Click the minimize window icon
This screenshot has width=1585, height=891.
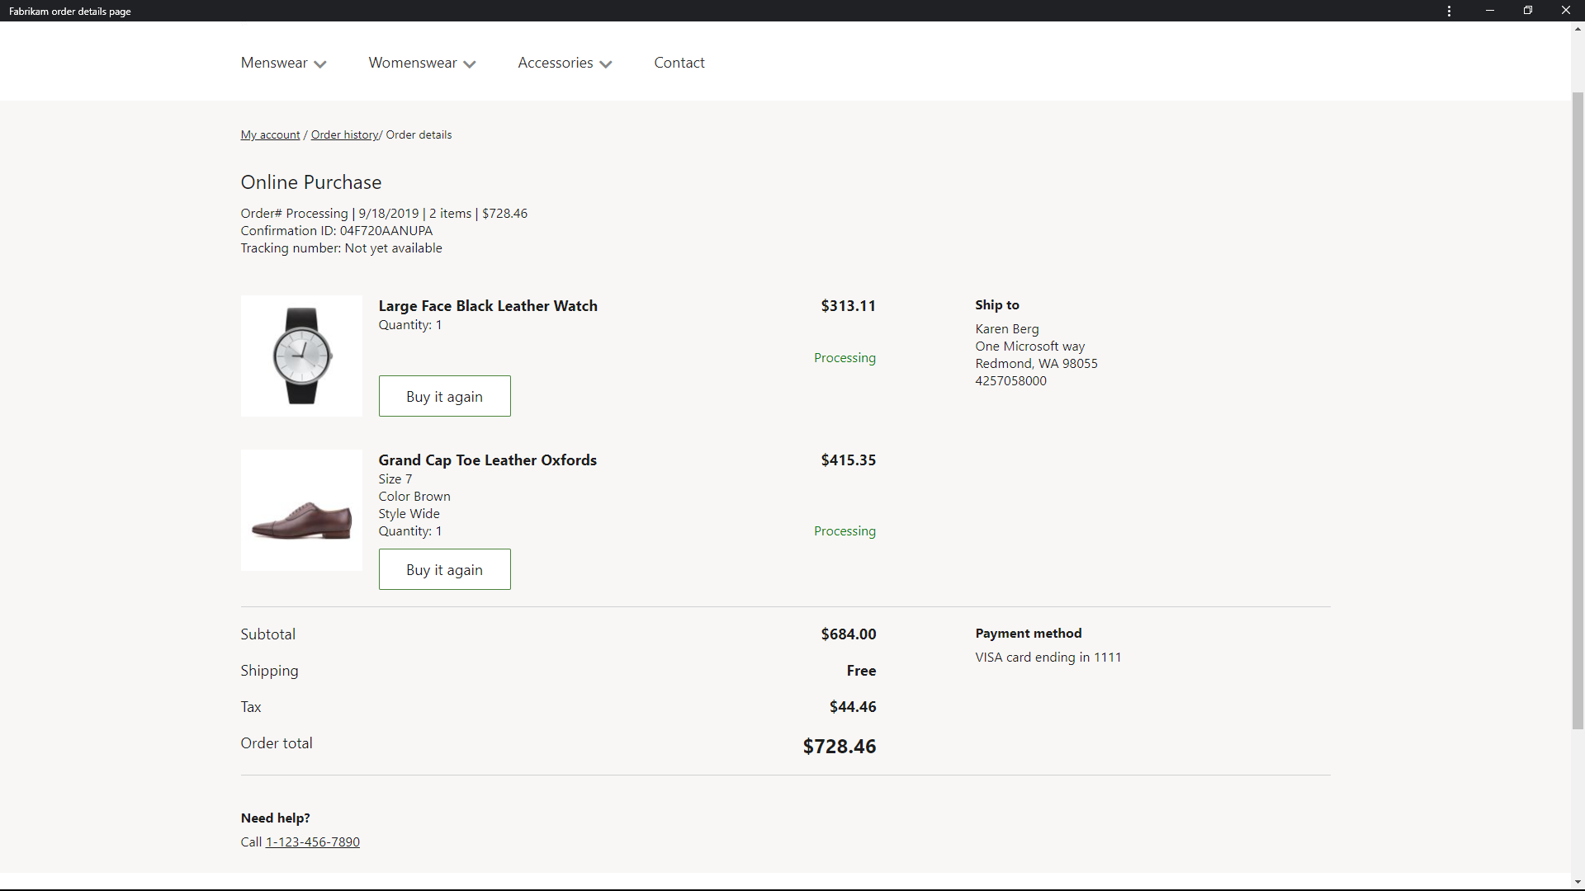coord(1489,11)
